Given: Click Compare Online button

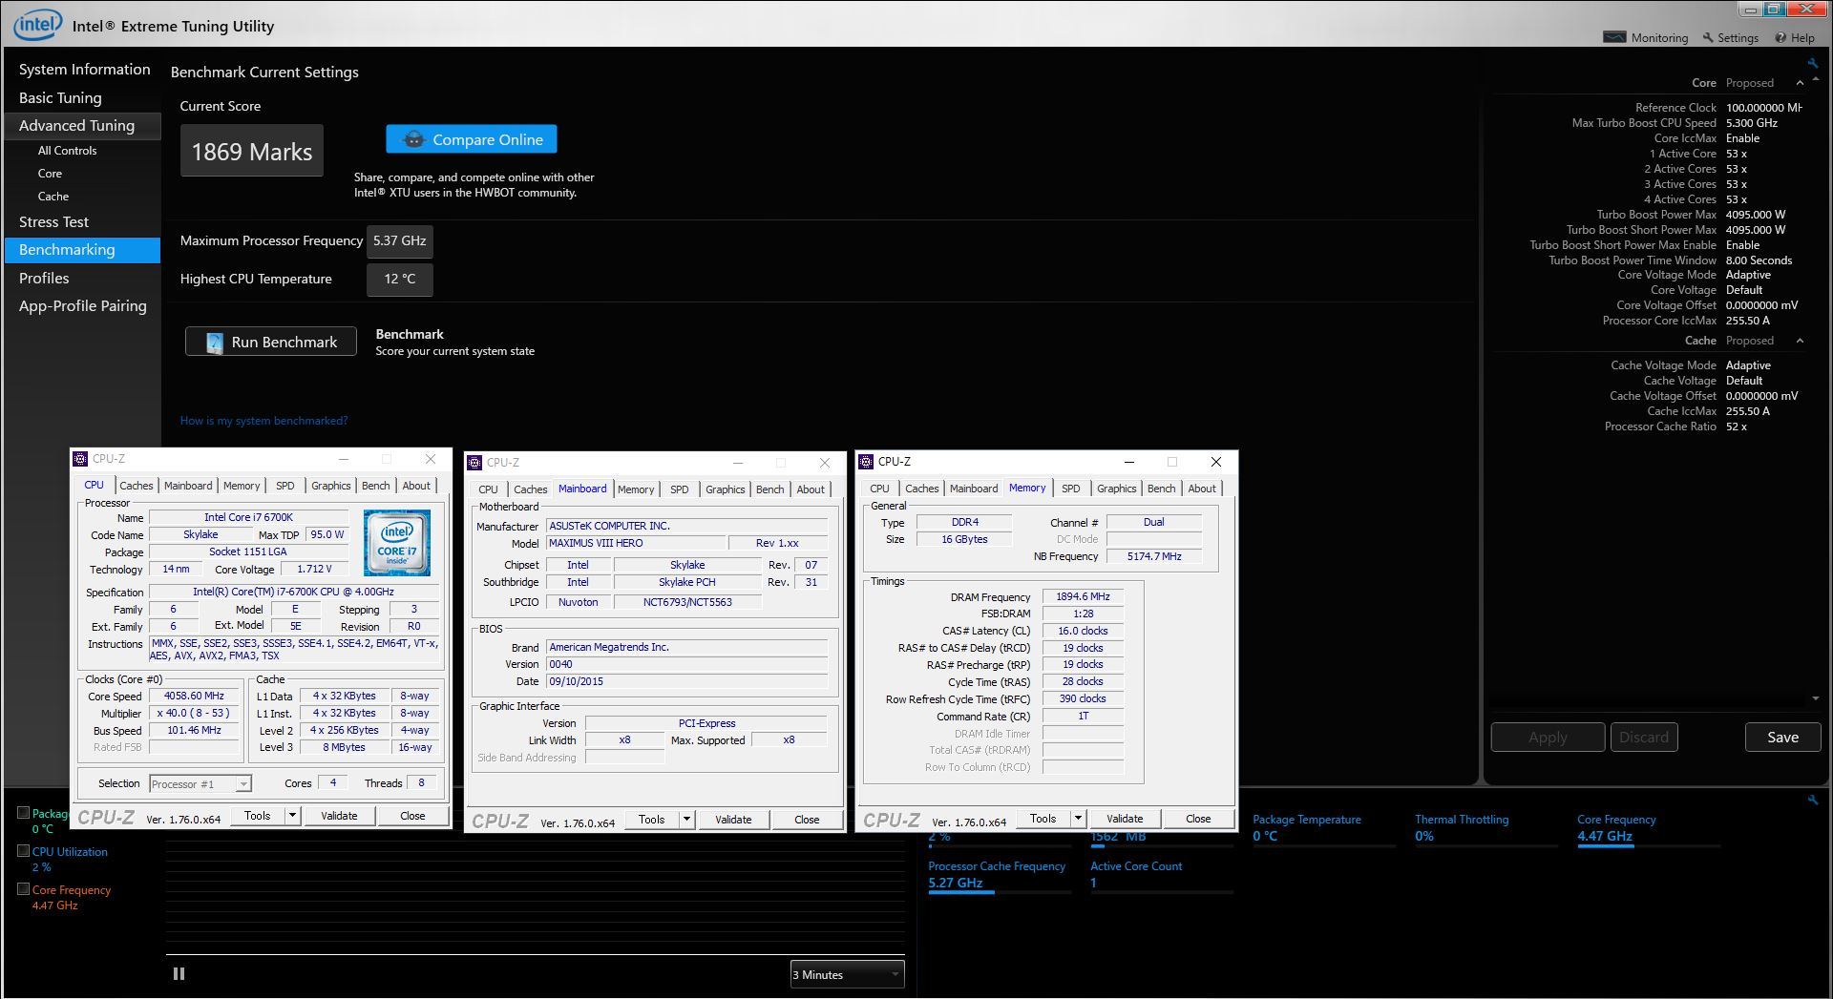Looking at the screenshot, I should (472, 139).
